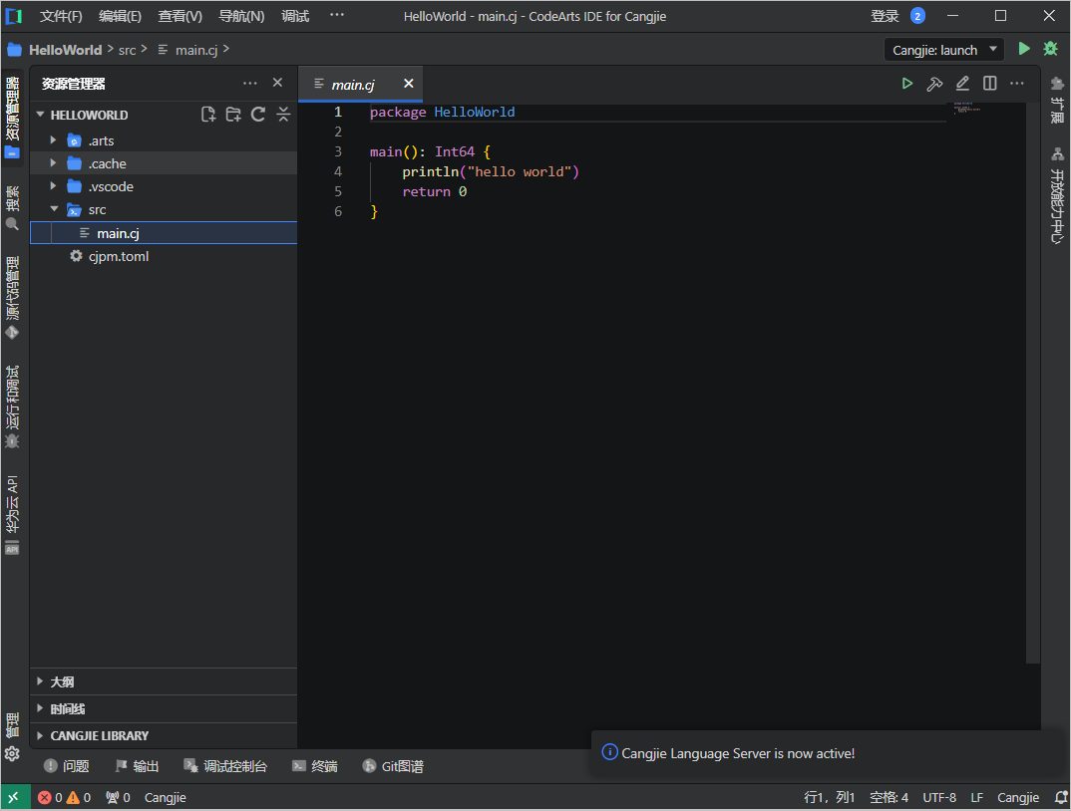This screenshot has width=1071, height=811.
Task: Open the 开放能力中心 panel on right
Action: coord(1057,195)
